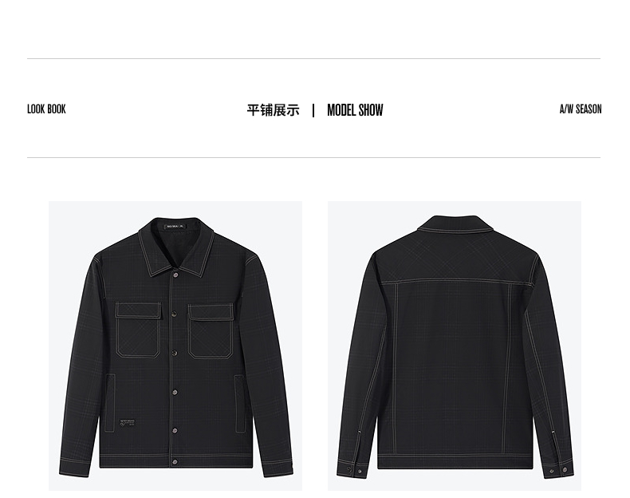Click the vertical divider between the headings
This screenshot has width=630, height=498.
click(x=313, y=110)
